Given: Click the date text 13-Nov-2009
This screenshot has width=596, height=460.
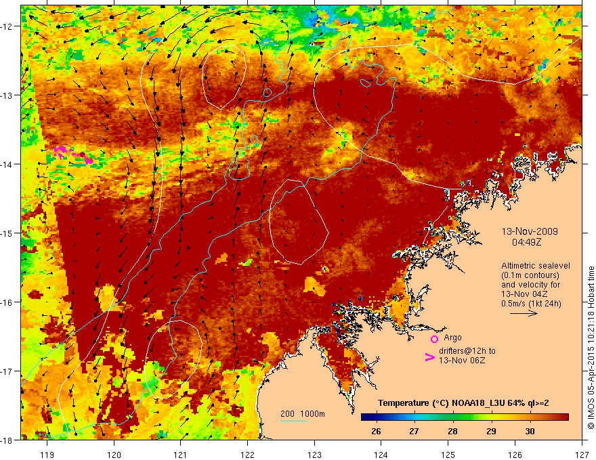Looking at the screenshot, I should click(530, 231).
